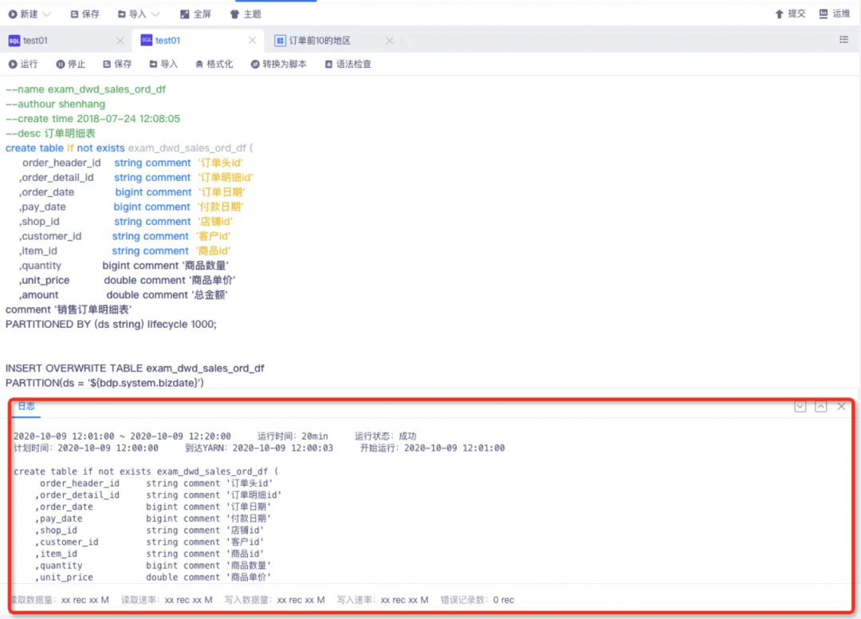Click the 新建 (New) button
Screen dimensions: 861x619
[x=23, y=14]
